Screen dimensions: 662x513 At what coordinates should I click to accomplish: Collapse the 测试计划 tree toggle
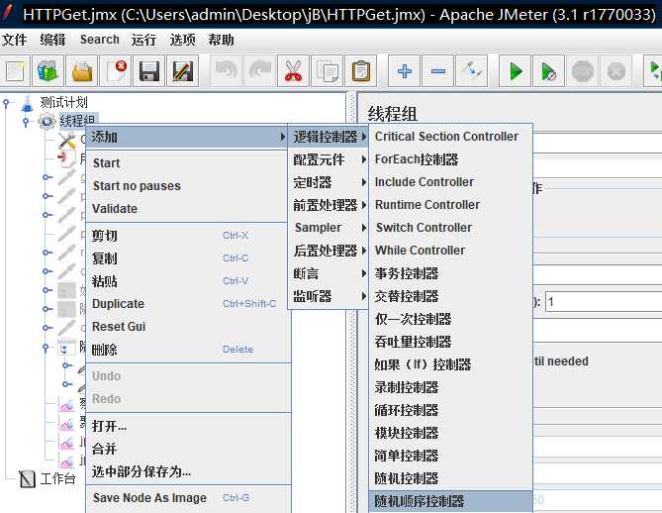[6, 103]
